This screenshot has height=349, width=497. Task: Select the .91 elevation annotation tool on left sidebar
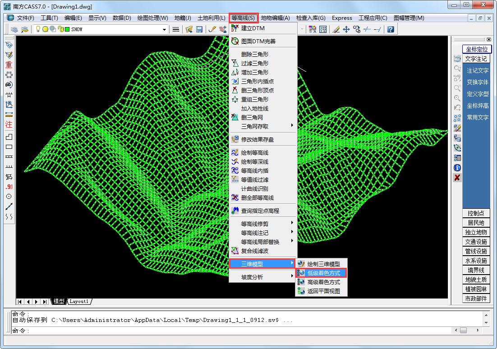[x=8, y=186]
